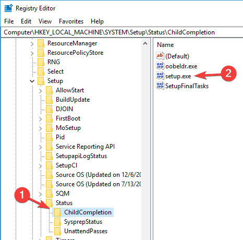
Task: Click the Service Reporting API folder icon
Action: tap(49, 147)
